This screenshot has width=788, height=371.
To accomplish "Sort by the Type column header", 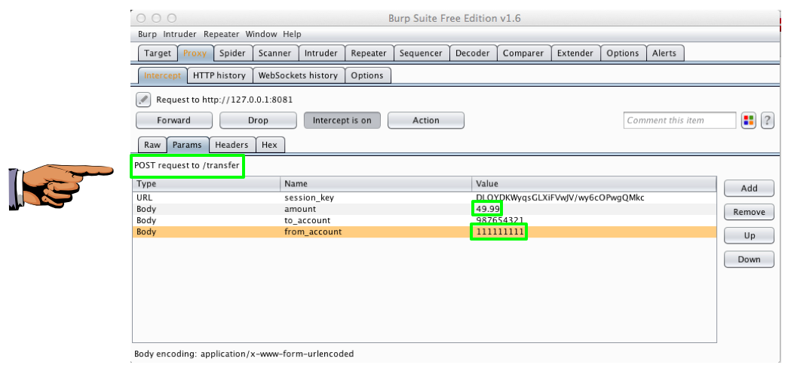I will click(206, 184).
